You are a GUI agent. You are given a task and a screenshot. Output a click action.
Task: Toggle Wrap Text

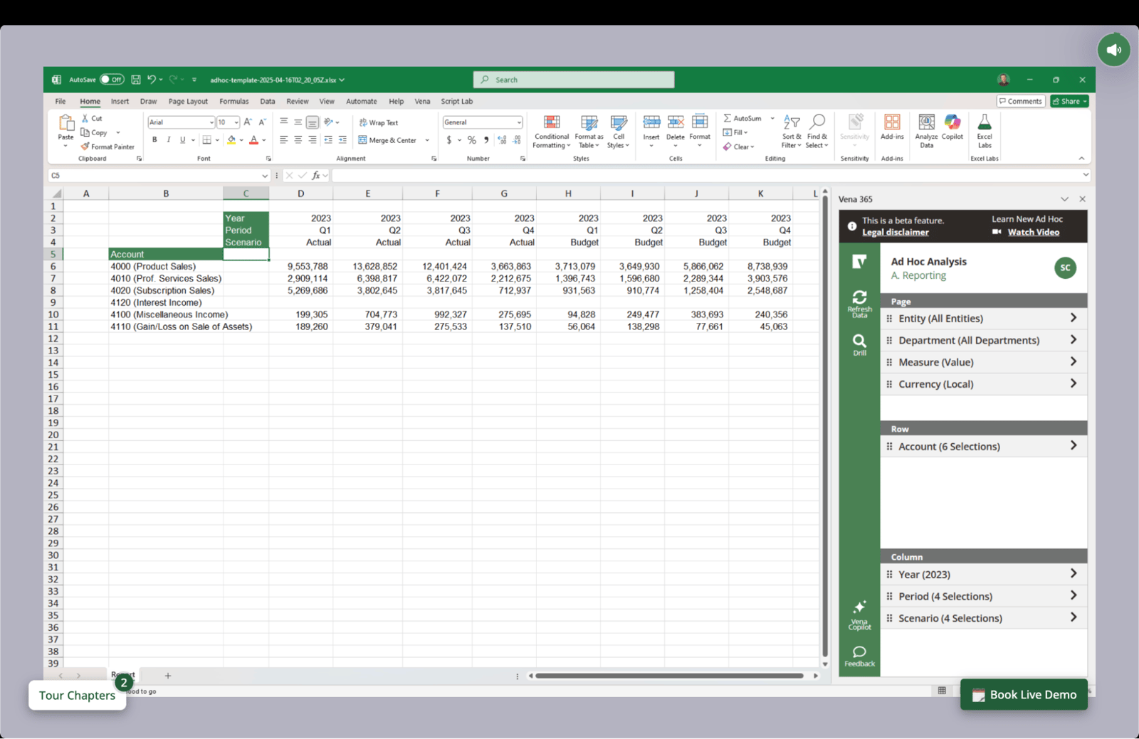(x=378, y=122)
